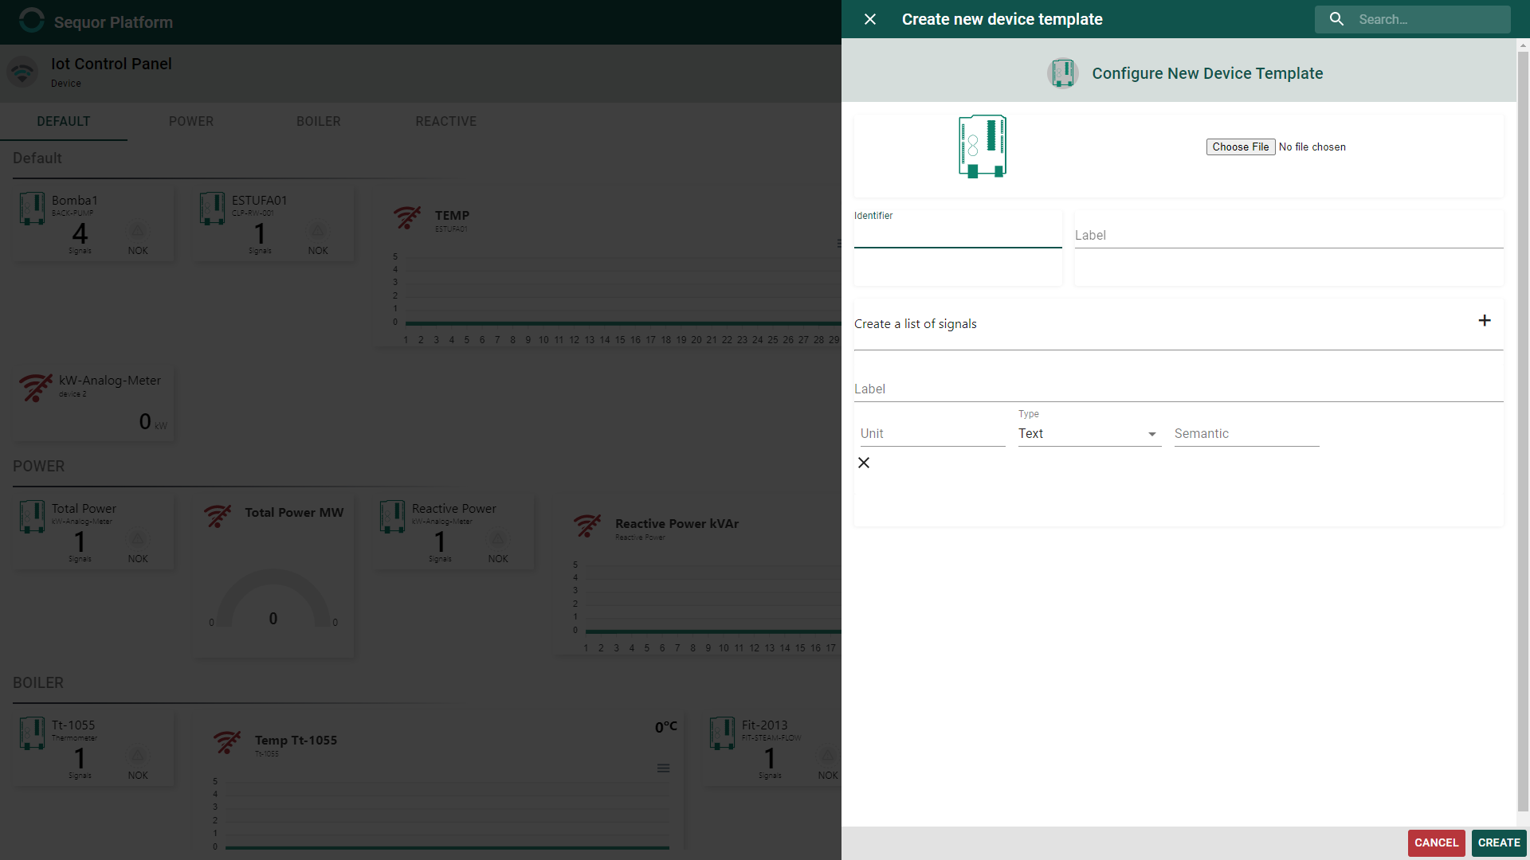Click the kW-Analog-Meter offline wifi icon

tap(36, 388)
